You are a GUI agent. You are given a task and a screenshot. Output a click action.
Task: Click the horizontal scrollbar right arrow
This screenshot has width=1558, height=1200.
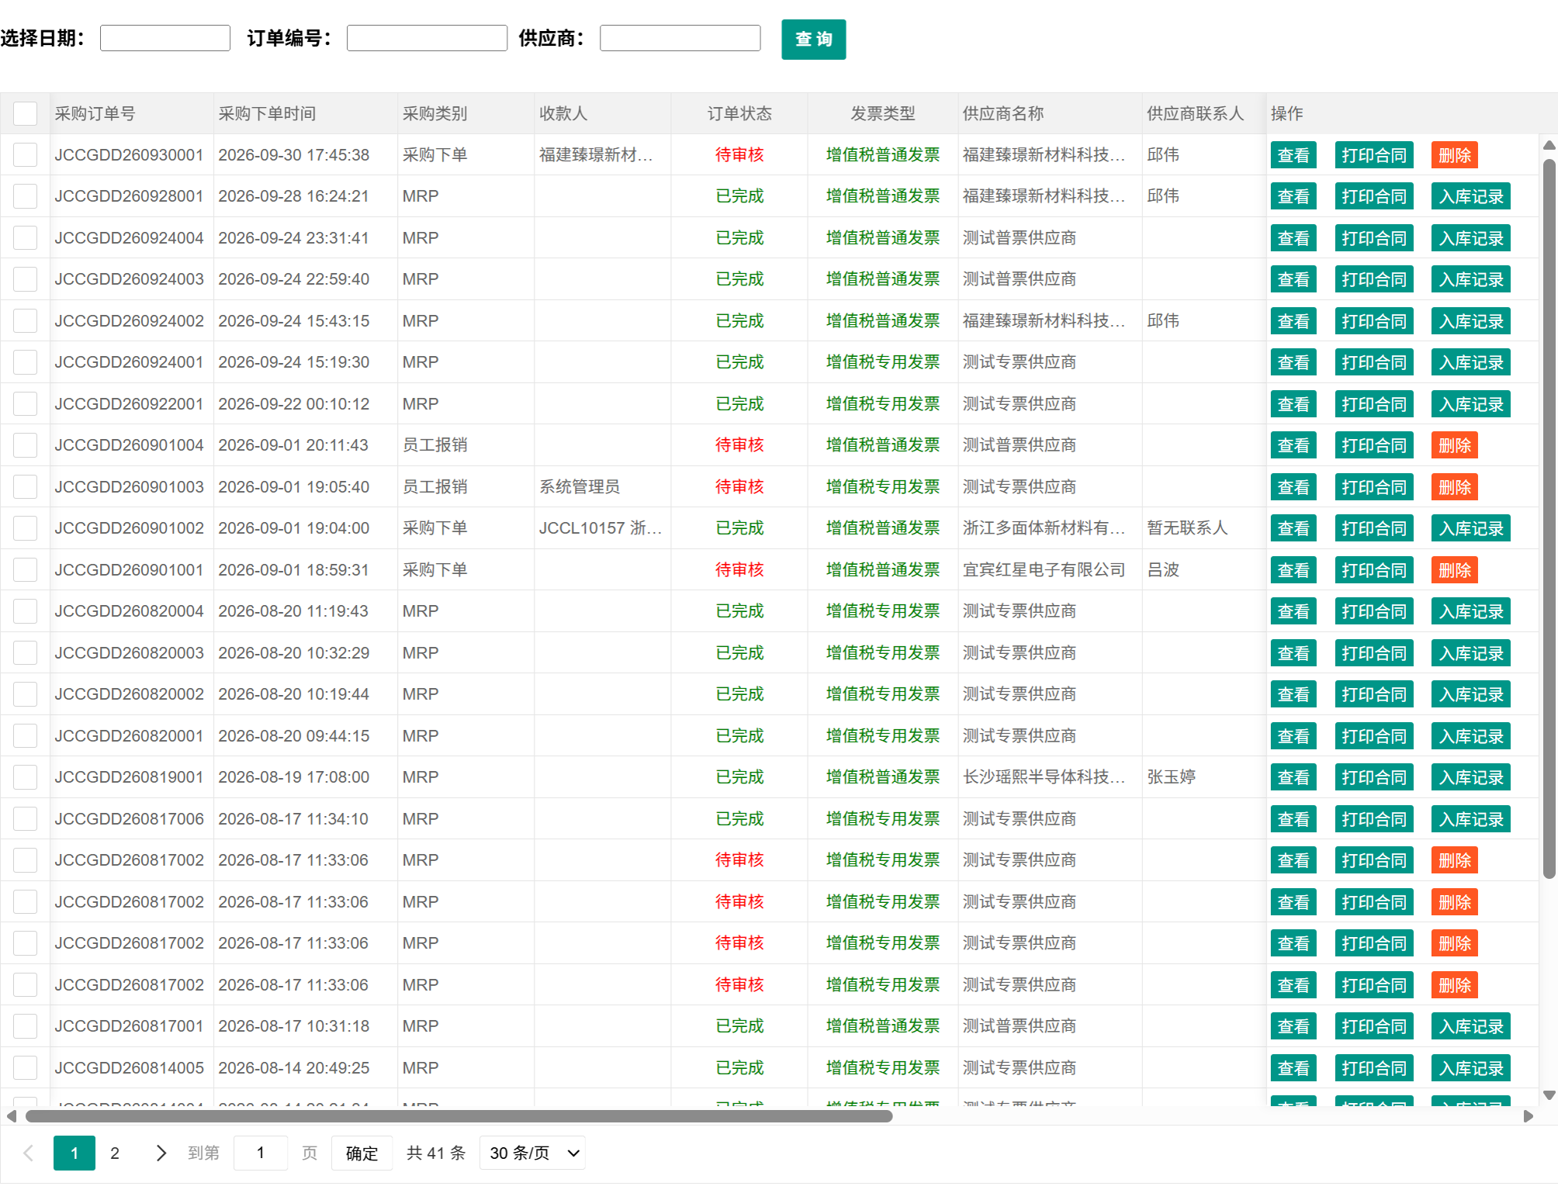tap(1528, 1116)
